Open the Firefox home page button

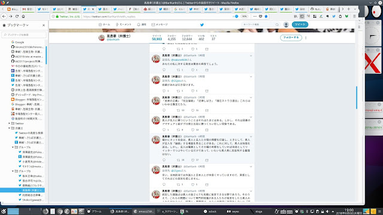pos(23,16)
